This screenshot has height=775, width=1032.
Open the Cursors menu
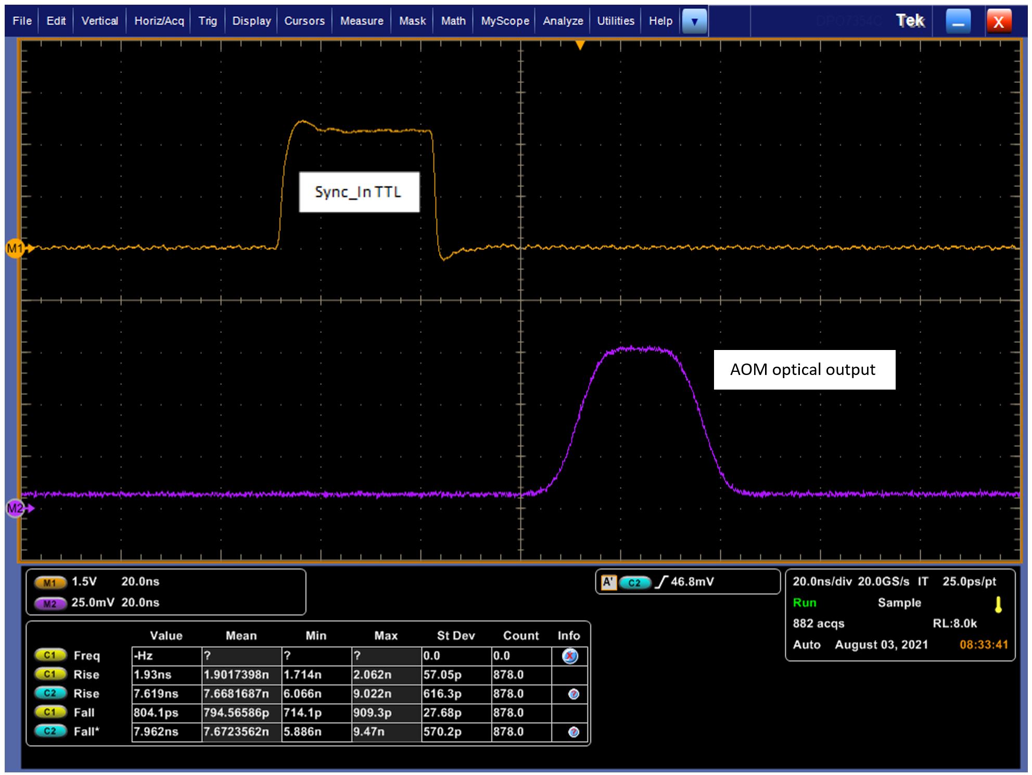[304, 21]
